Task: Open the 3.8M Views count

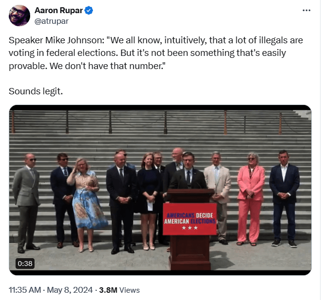Action: coord(119,290)
